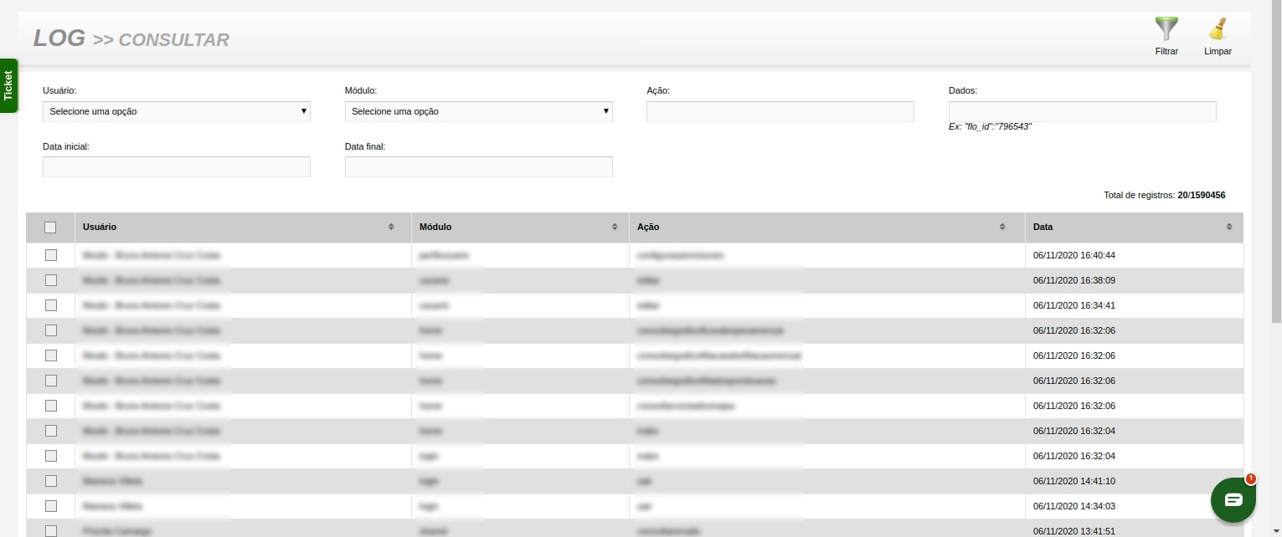This screenshot has width=1282, height=537.
Task: Focus the Dados filter input
Action: [1082, 111]
